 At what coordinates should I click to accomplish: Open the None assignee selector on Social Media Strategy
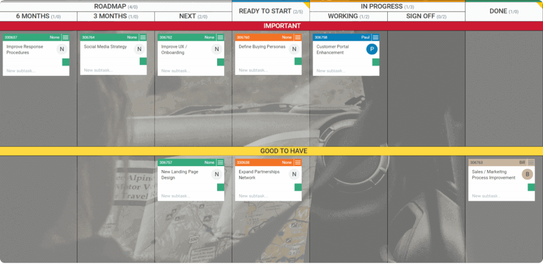pos(132,37)
